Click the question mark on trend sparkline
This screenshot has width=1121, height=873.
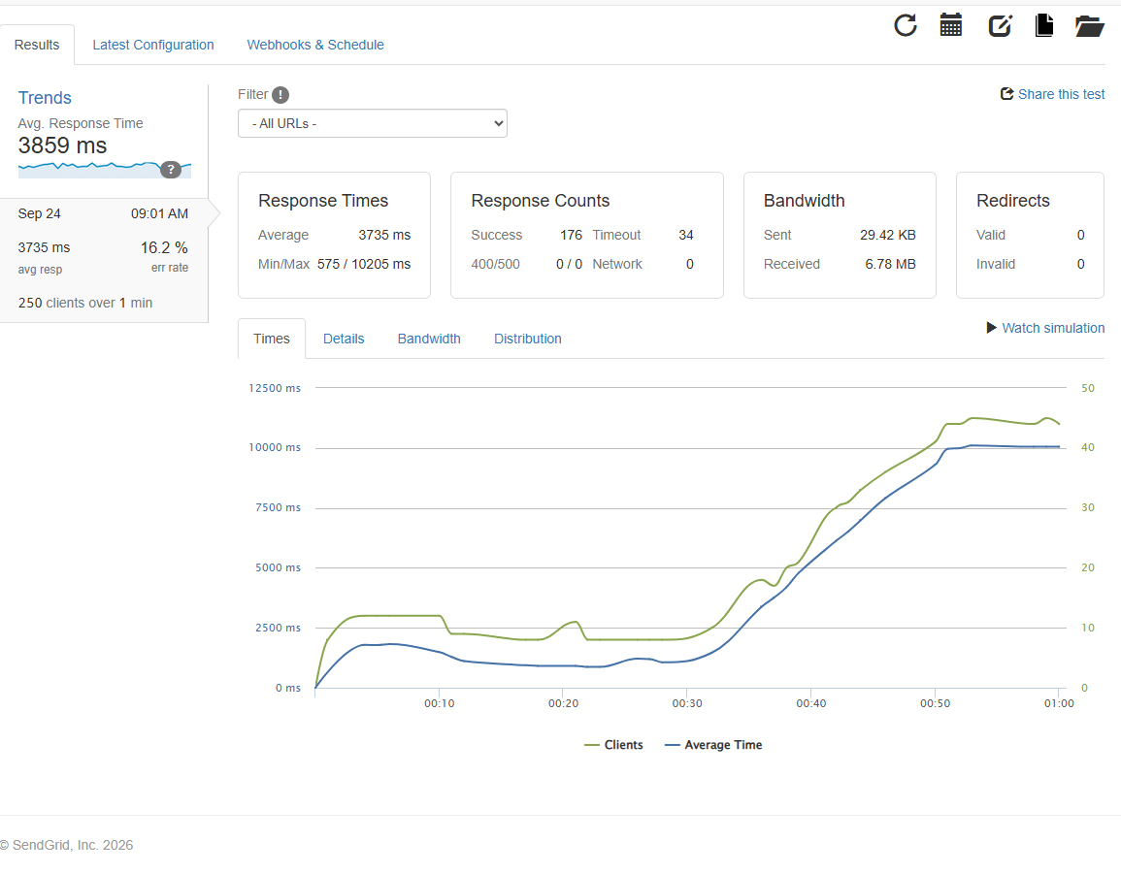(x=170, y=170)
